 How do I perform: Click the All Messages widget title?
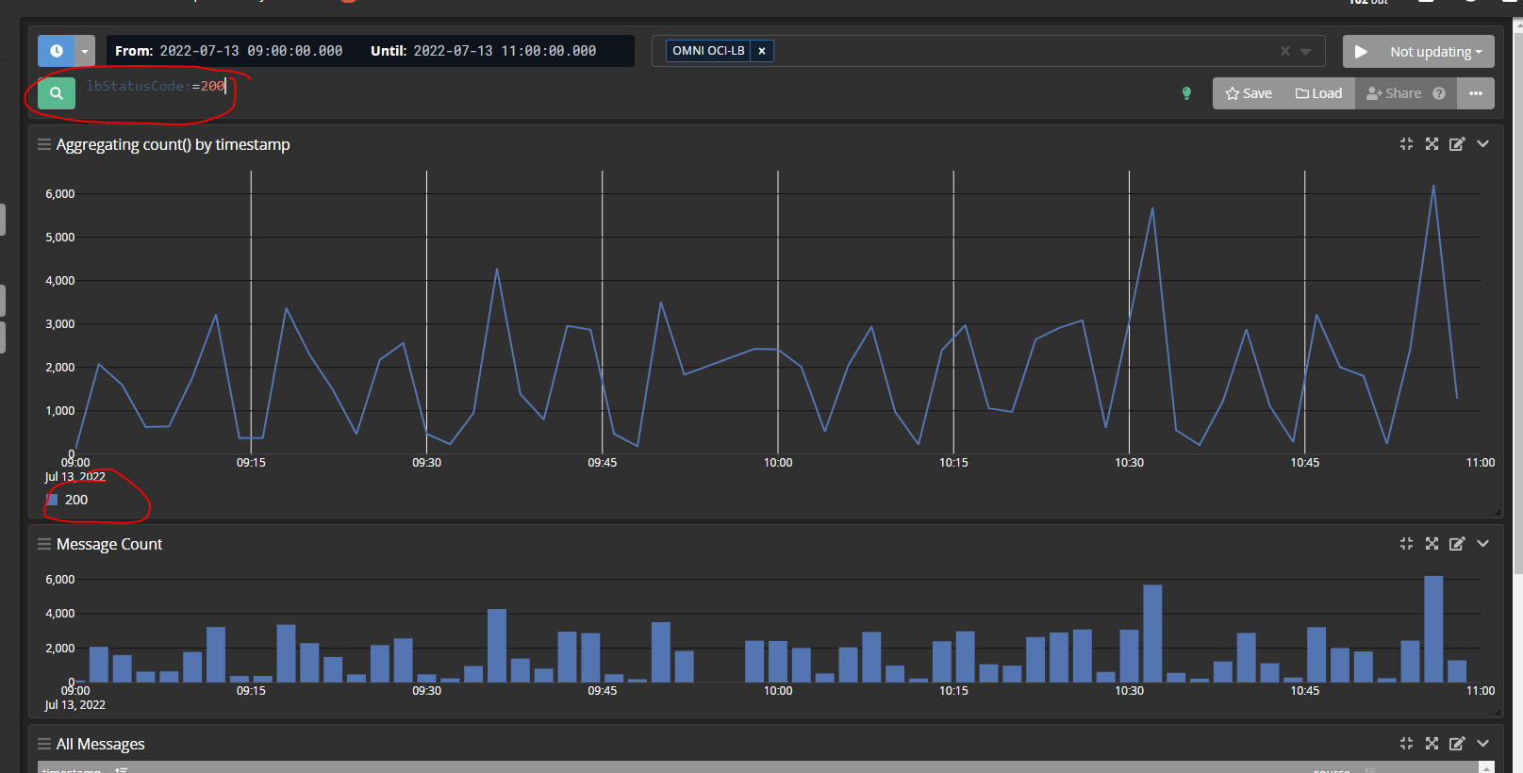(x=101, y=744)
